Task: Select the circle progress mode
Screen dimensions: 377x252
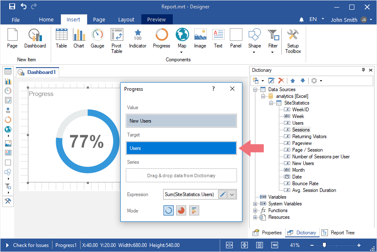Action: 169,210
